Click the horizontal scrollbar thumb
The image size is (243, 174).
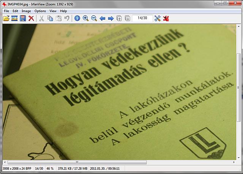tap(77, 162)
